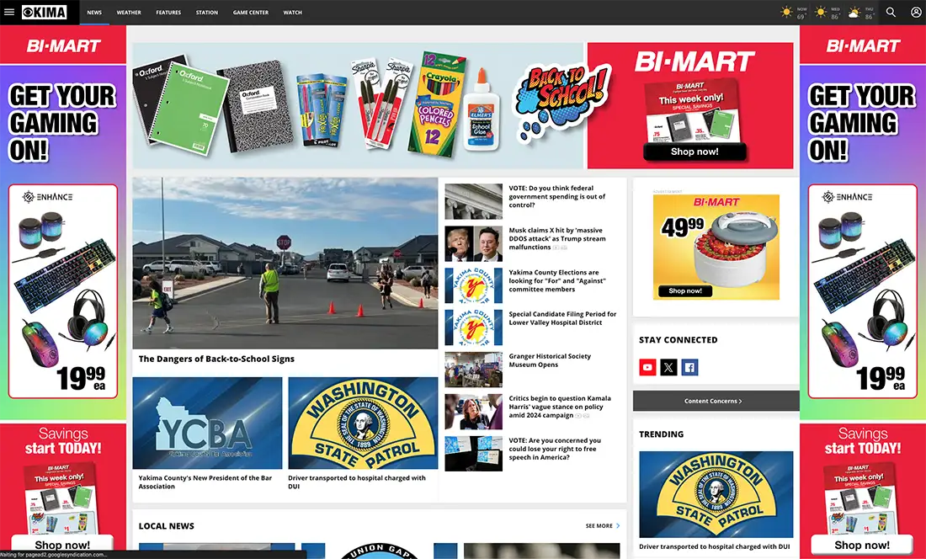Open the crosswalk stop sign story photo
The image size is (926, 559).
tap(285, 264)
